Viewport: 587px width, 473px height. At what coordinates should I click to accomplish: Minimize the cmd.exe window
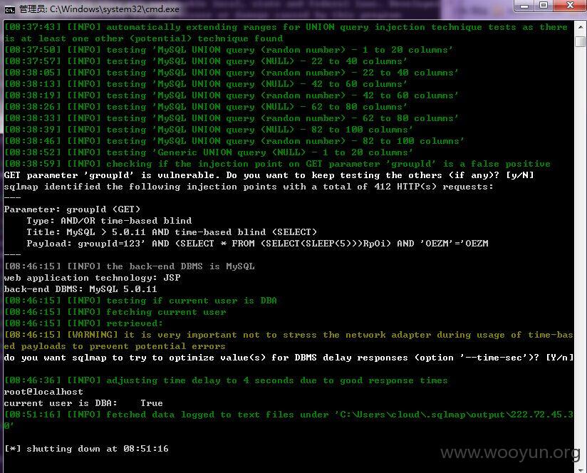coord(524,6)
